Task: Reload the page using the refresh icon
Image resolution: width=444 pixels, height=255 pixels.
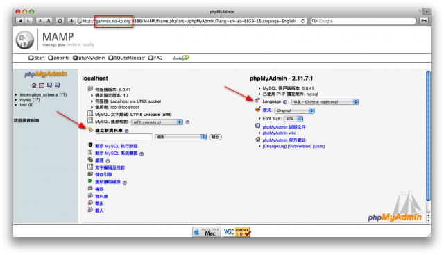Action: coord(302,21)
